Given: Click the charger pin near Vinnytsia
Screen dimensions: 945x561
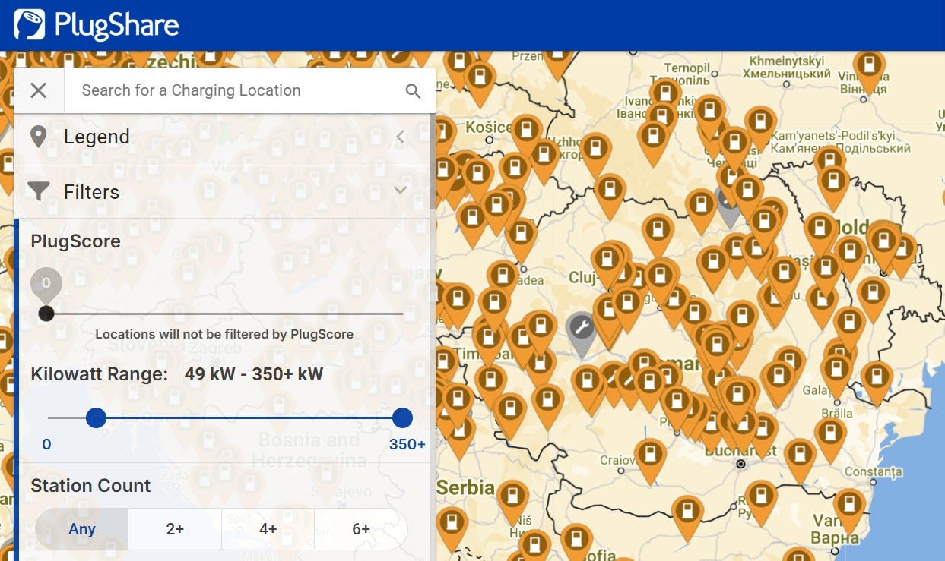Looking at the screenshot, I should [x=868, y=69].
